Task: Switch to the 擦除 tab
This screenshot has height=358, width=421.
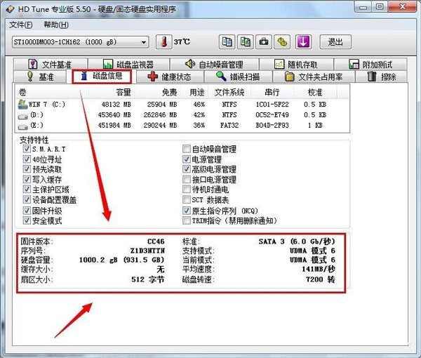Action: pyautogui.click(x=381, y=77)
